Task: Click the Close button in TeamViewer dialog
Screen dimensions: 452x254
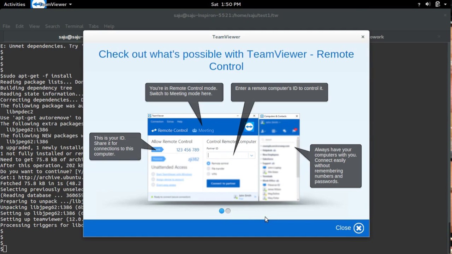Action: (x=350, y=228)
